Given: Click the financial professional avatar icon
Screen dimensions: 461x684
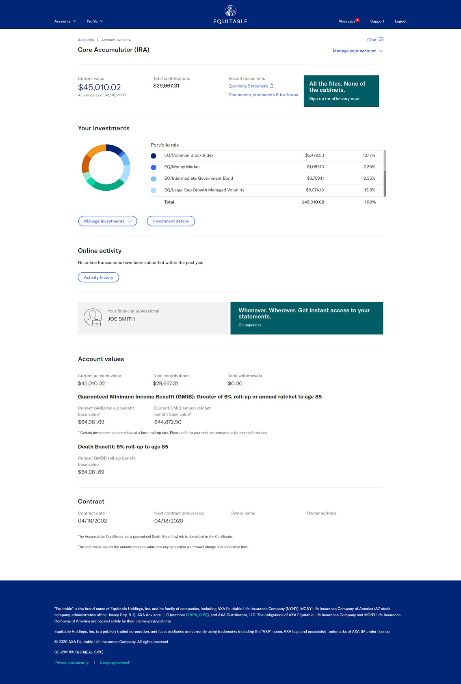Looking at the screenshot, I should tap(93, 318).
